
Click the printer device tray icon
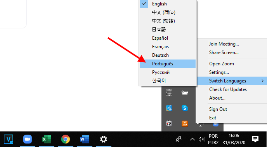click(169, 123)
